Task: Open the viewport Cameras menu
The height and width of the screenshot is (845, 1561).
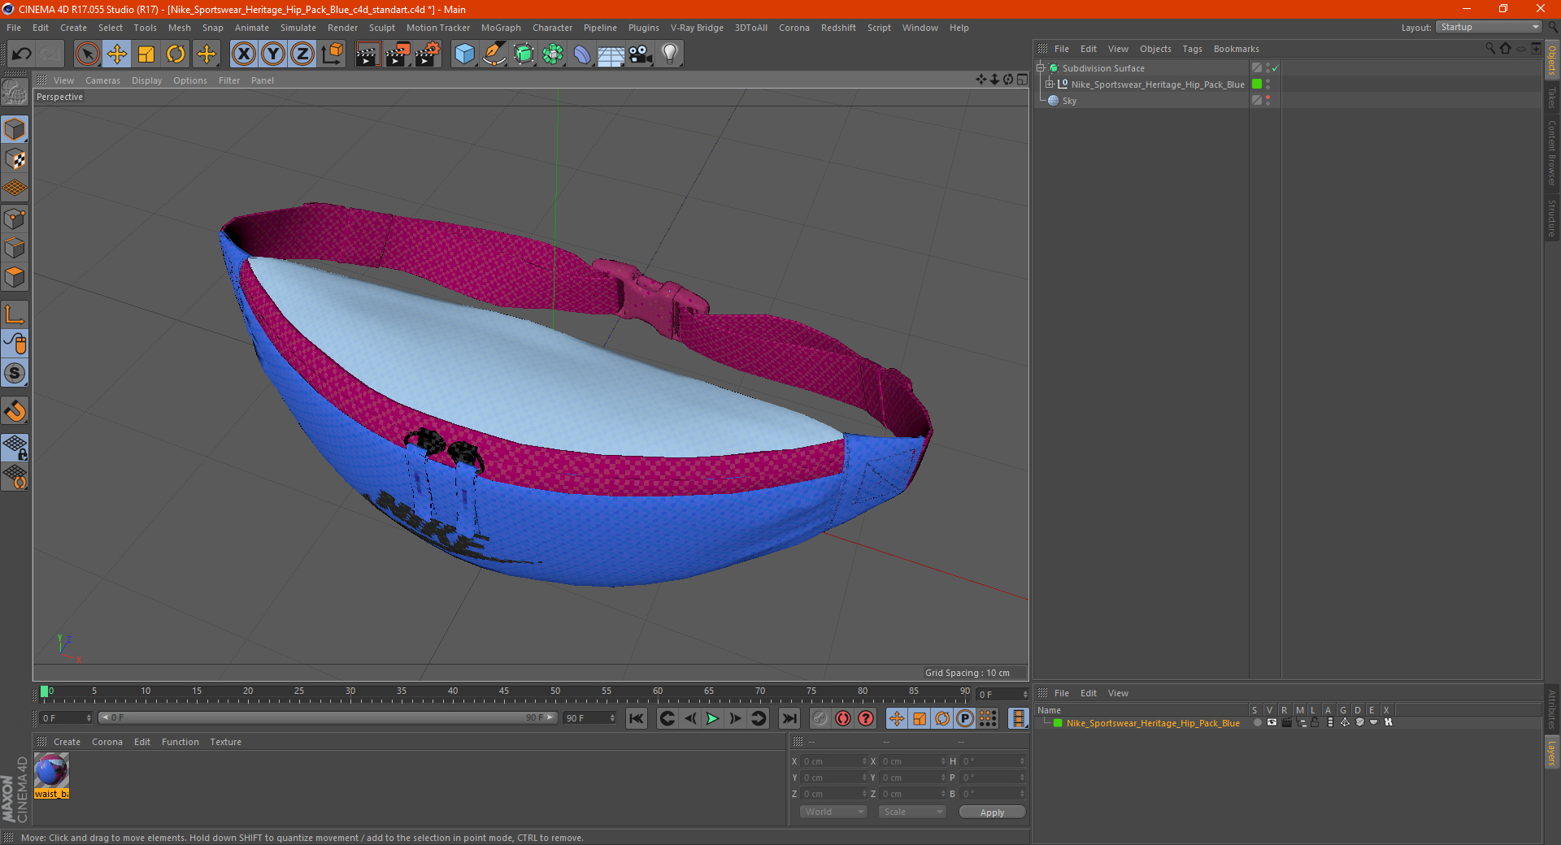Action: coord(102,80)
